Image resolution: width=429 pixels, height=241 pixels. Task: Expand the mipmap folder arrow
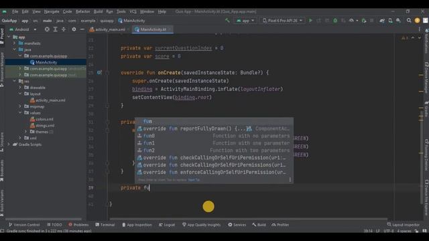pyautogui.click(x=20, y=106)
